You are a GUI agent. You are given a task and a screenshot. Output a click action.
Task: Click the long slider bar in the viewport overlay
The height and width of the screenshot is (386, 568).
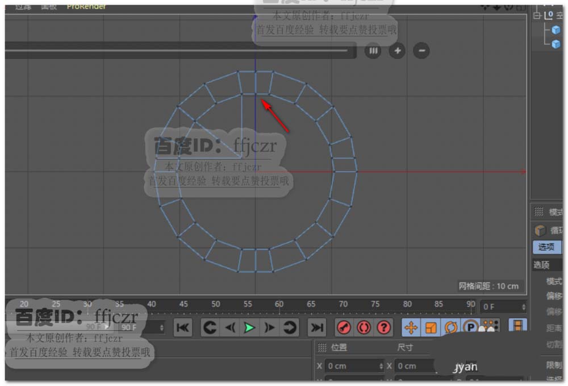click(180, 51)
